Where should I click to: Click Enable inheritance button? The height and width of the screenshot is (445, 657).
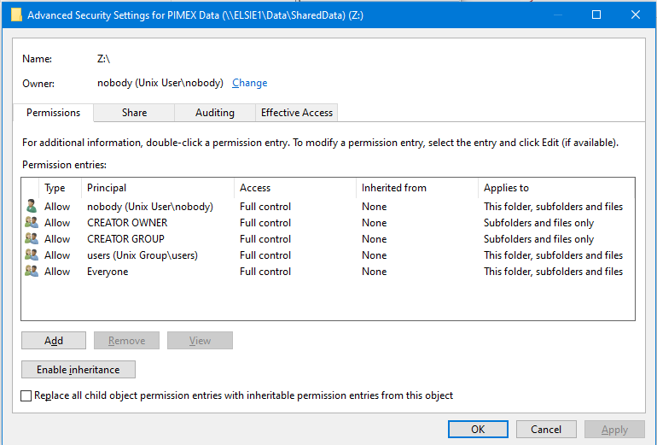point(78,370)
